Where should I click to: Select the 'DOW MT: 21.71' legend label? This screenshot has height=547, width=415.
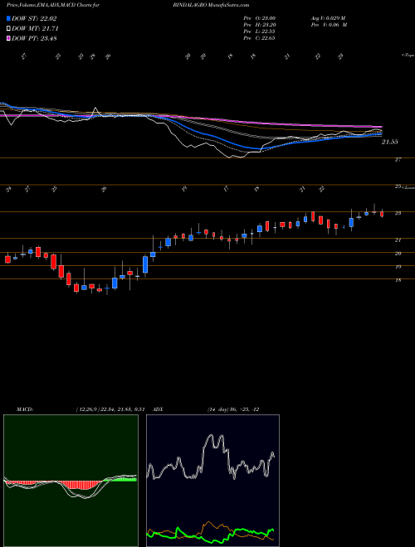(x=35, y=28)
